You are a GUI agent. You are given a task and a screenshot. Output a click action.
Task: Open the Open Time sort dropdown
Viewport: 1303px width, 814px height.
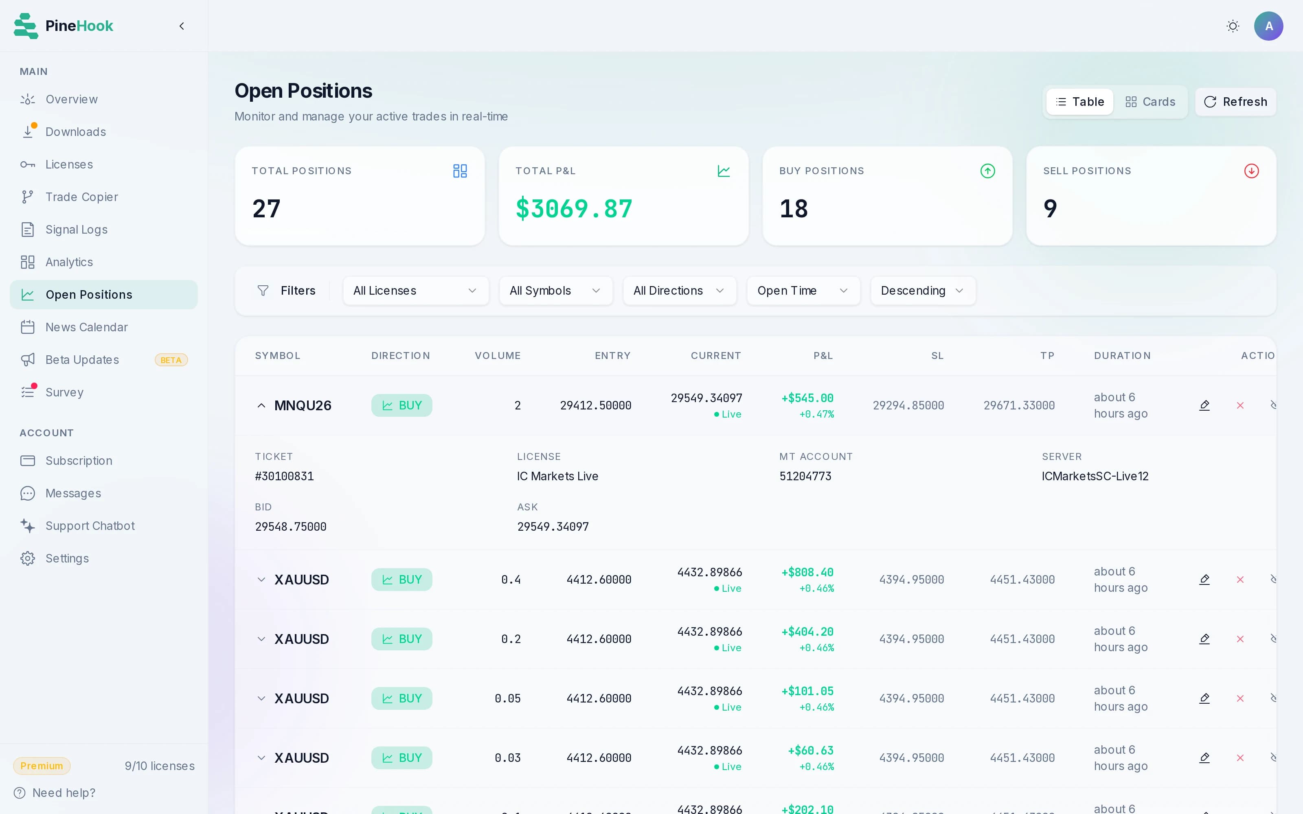(803, 291)
